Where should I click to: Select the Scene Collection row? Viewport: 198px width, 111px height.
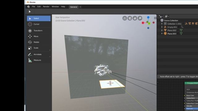[x=177, y=21]
